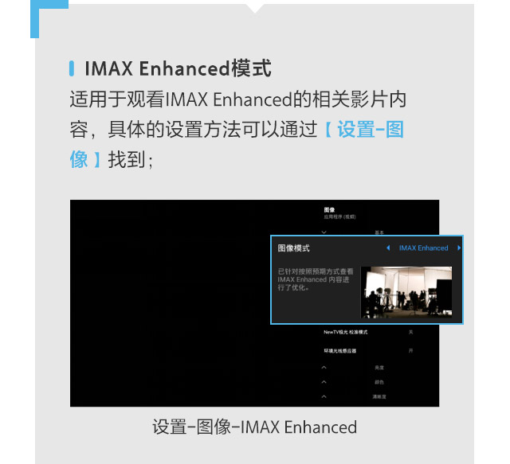Select the IMAX Enhanced mode value
Viewport: 510px width, 464px height.
pyautogui.click(x=423, y=248)
